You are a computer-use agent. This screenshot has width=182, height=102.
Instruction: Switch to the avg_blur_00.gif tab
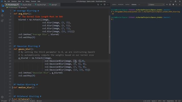(27, 5)
